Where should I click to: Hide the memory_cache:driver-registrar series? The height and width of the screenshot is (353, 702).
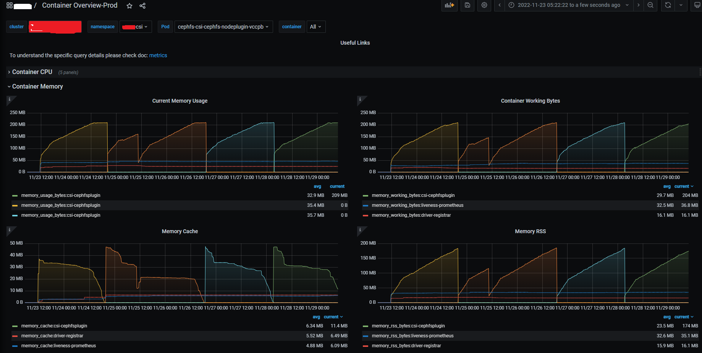point(52,335)
